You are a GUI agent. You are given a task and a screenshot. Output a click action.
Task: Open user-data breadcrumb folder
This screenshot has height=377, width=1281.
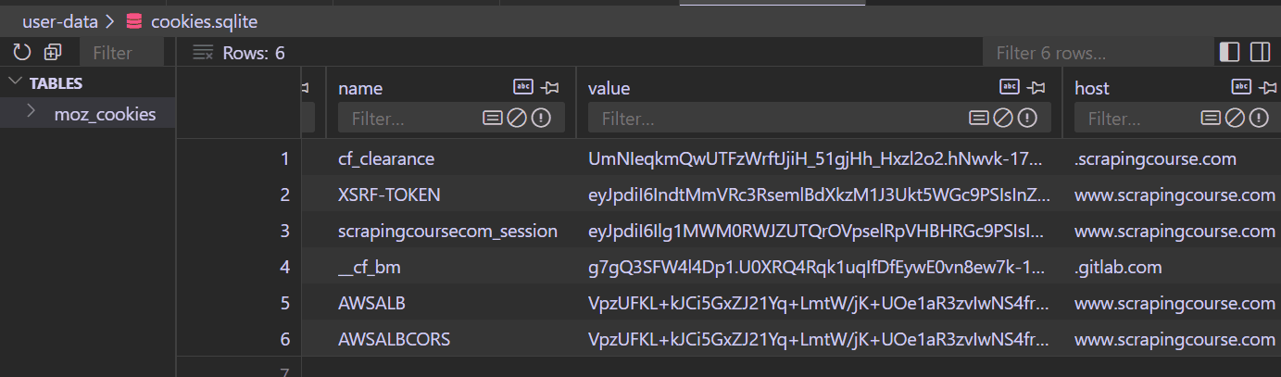[60, 19]
